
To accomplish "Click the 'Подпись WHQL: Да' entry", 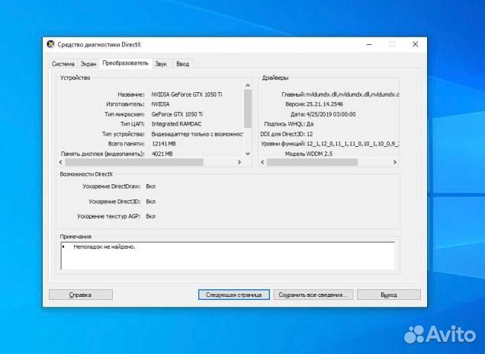I will pos(289,124).
